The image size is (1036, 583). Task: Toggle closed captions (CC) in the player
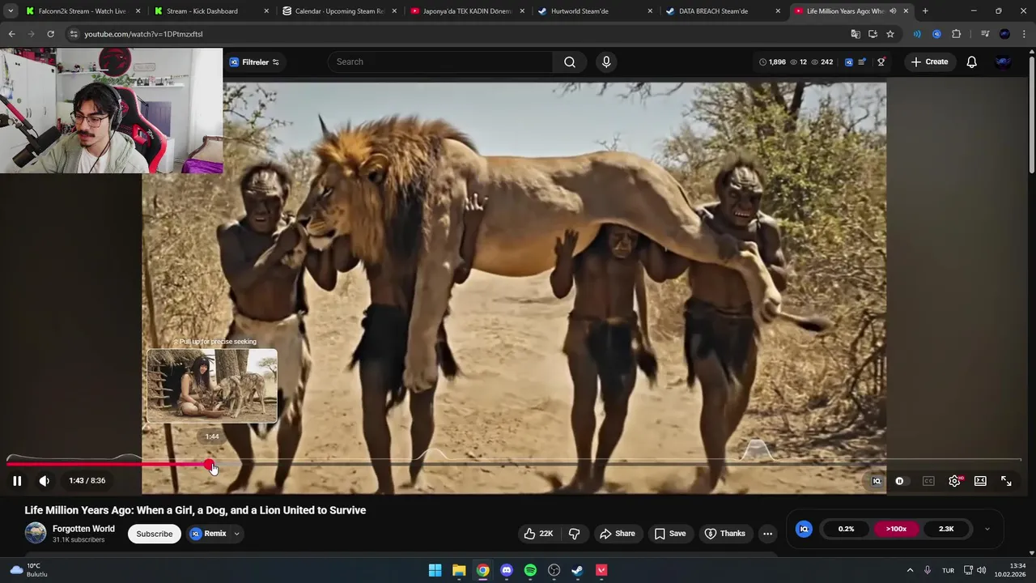click(x=928, y=481)
